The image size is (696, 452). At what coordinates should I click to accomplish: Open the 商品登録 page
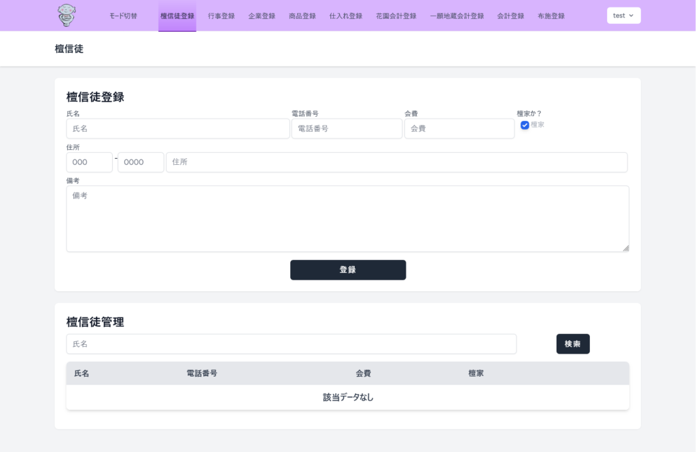coord(302,15)
